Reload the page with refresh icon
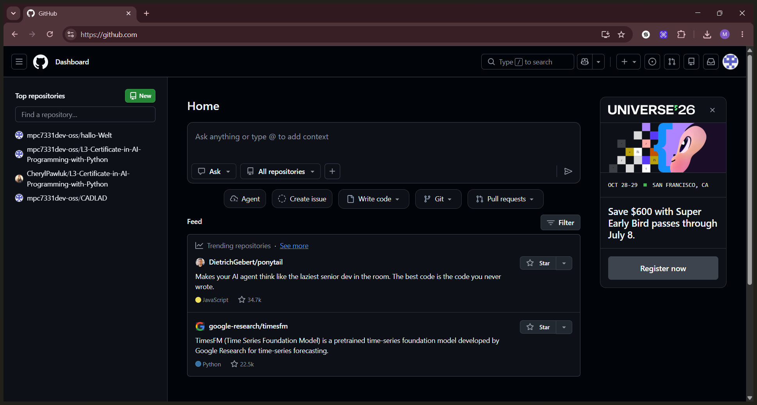The height and width of the screenshot is (405, 757). point(50,34)
